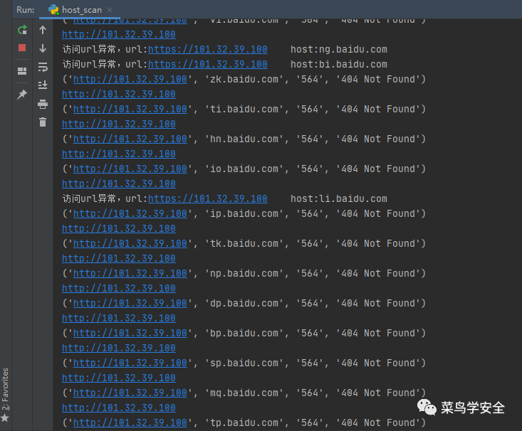Toggle scroll to end of output
522x431 pixels.
pos(43,85)
